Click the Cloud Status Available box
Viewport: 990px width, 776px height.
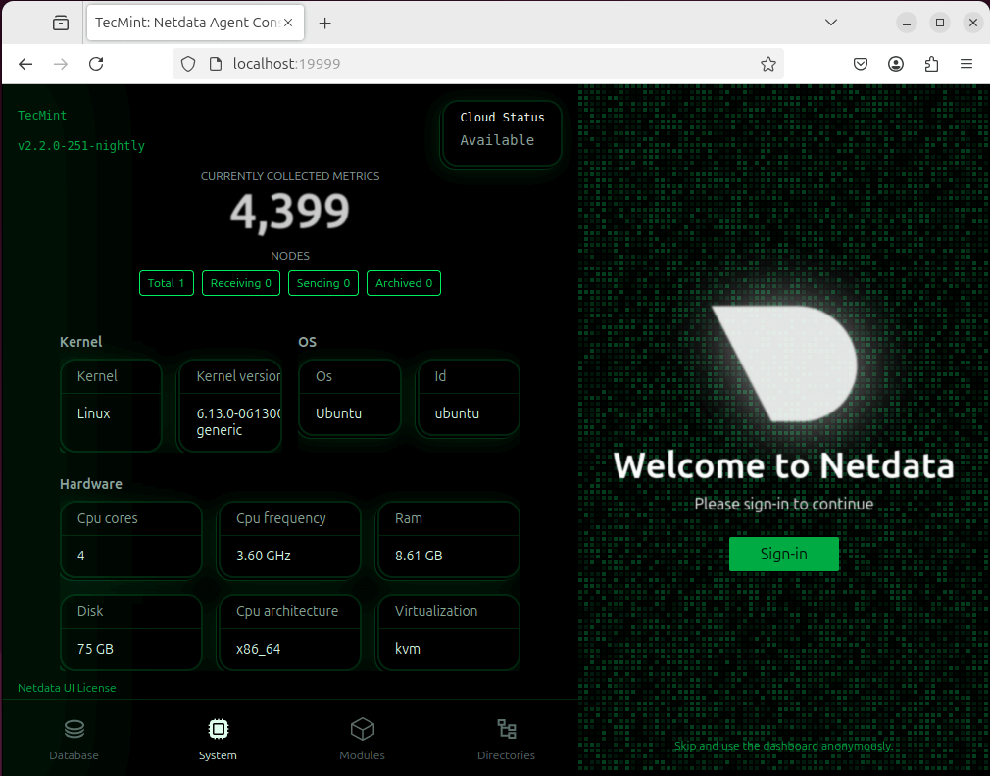tap(502, 134)
